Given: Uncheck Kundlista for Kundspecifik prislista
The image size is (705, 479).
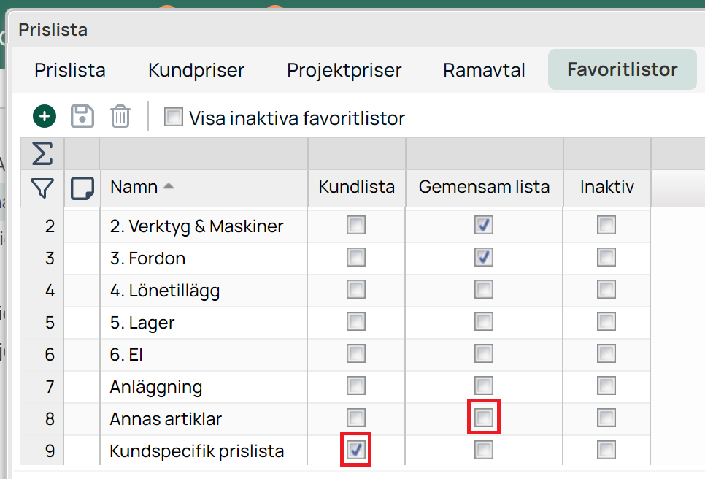Looking at the screenshot, I should click(355, 451).
